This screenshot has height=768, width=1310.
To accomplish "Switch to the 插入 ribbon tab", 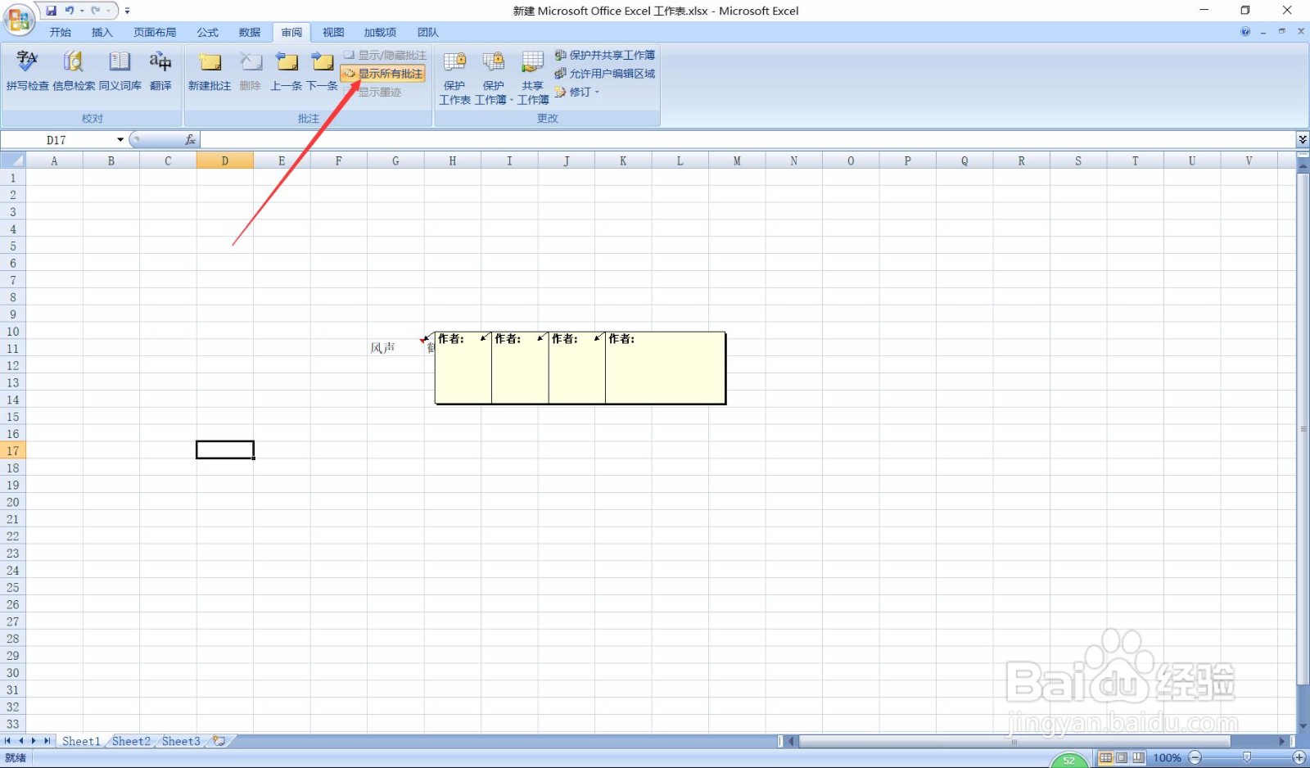I will pos(102,33).
